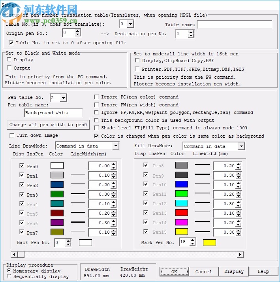
Task: Check Printer, PDF, TIFF, JPEG option
Action: [137, 69]
